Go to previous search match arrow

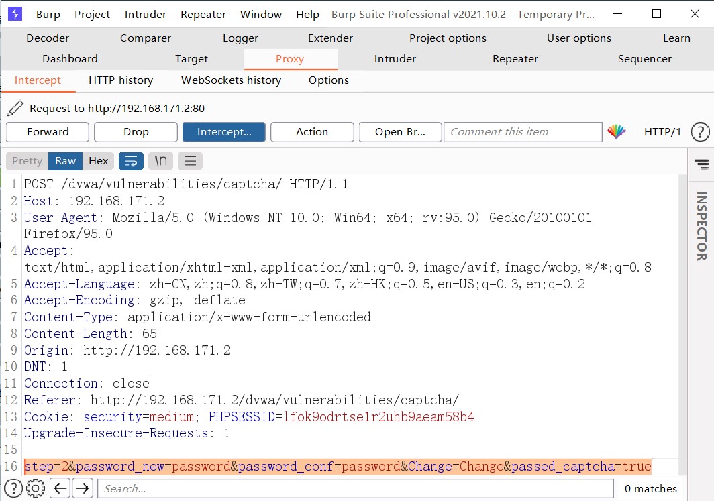[x=60, y=488]
